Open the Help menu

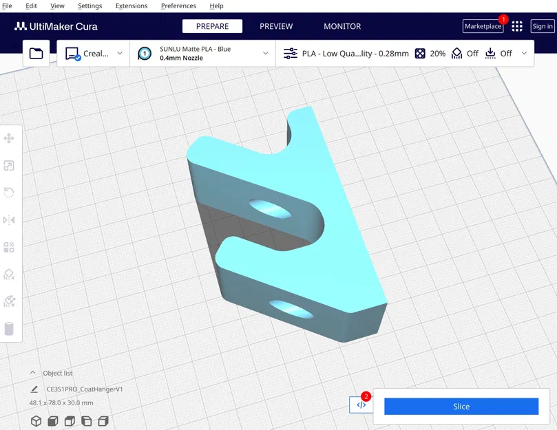(x=216, y=6)
